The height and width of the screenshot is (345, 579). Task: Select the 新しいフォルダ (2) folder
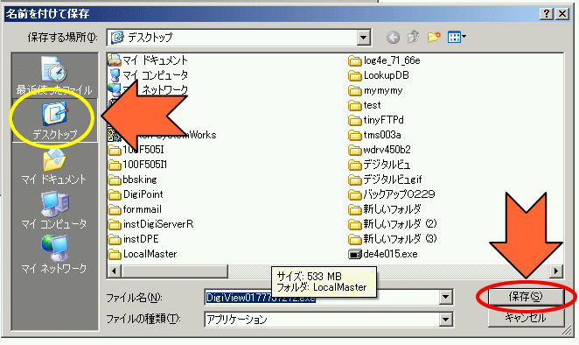click(392, 224)
